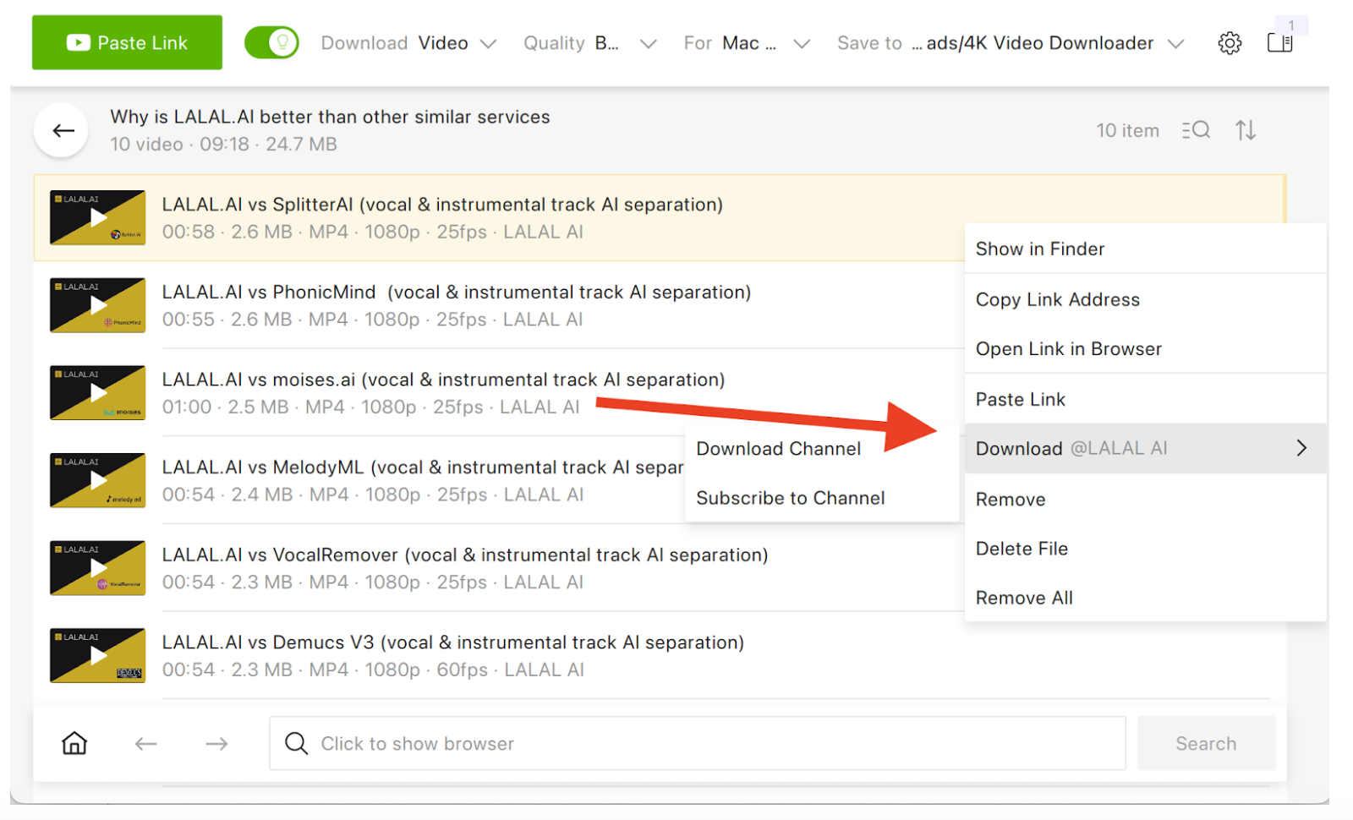The image size is (1353, 820).
Task: Open the Save to folder dropdown
Action: point(1011,43)
